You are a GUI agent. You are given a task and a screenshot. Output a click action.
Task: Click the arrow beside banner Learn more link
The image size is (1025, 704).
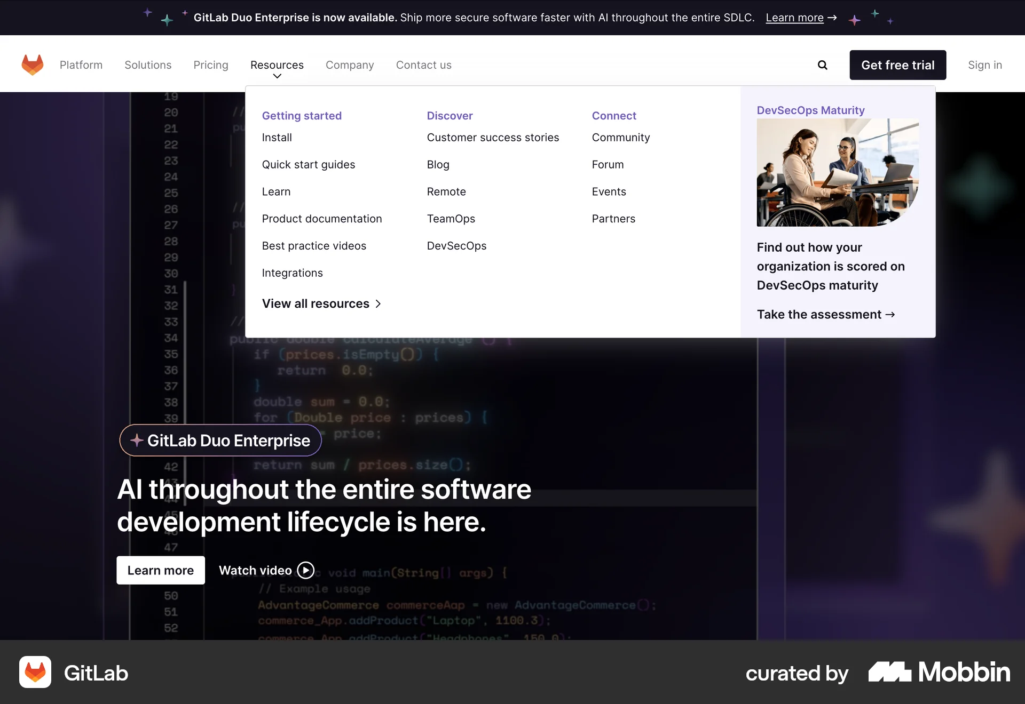(833, 18)
